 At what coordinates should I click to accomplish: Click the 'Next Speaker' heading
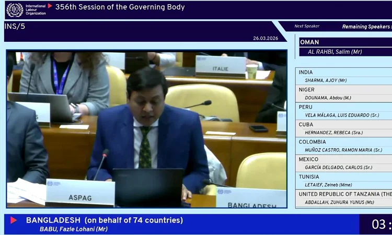click(307, 27)
